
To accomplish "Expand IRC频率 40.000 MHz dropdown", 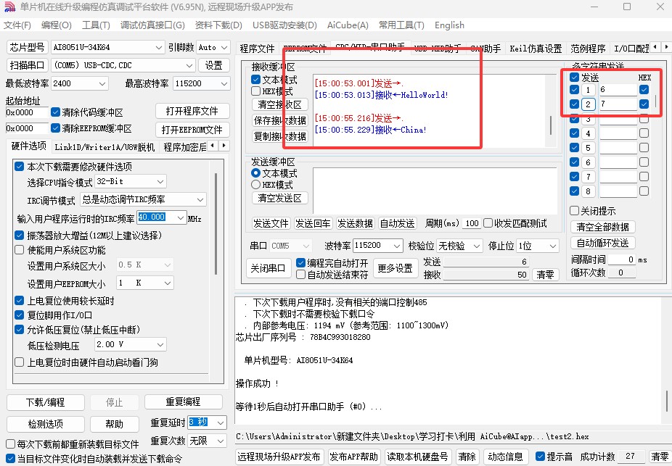I will tap(181, 217).
